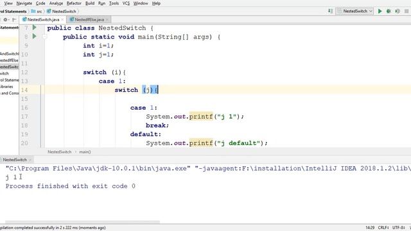Click the NestedSwitch editor breadcrumb at bottom
The width and height of the screenshot is (411, 231).
[59, 152]
